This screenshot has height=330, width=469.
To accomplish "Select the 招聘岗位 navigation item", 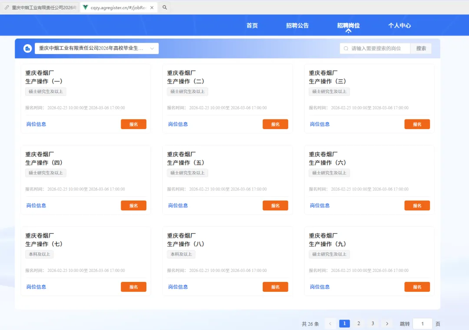I will (x=348, y=26).
